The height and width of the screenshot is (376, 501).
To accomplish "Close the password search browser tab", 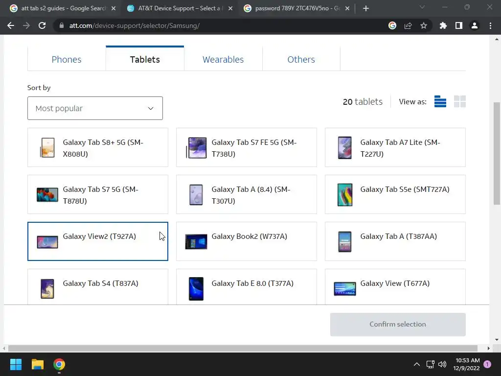I will tap(347, 8).
